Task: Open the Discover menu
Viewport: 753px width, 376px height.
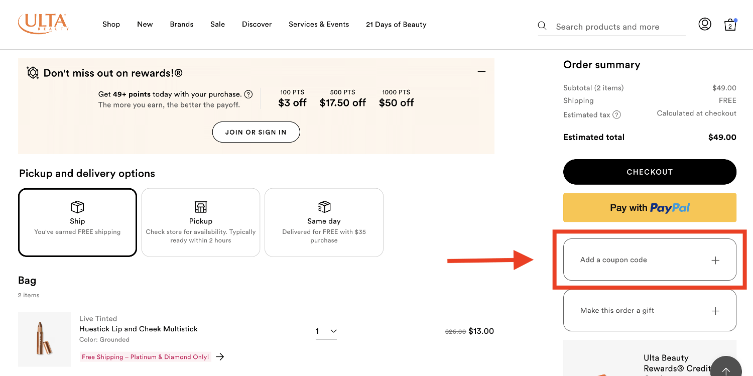Action: tap(257, 24)
